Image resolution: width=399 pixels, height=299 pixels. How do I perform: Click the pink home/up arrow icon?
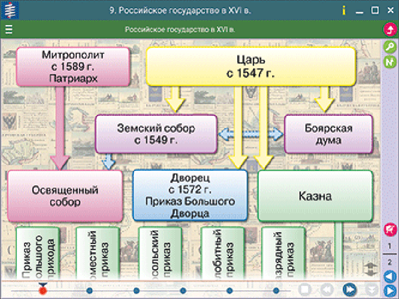(x=390, y=29)
